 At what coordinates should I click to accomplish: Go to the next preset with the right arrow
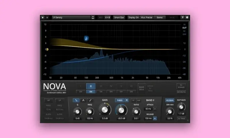click(47, 18)
